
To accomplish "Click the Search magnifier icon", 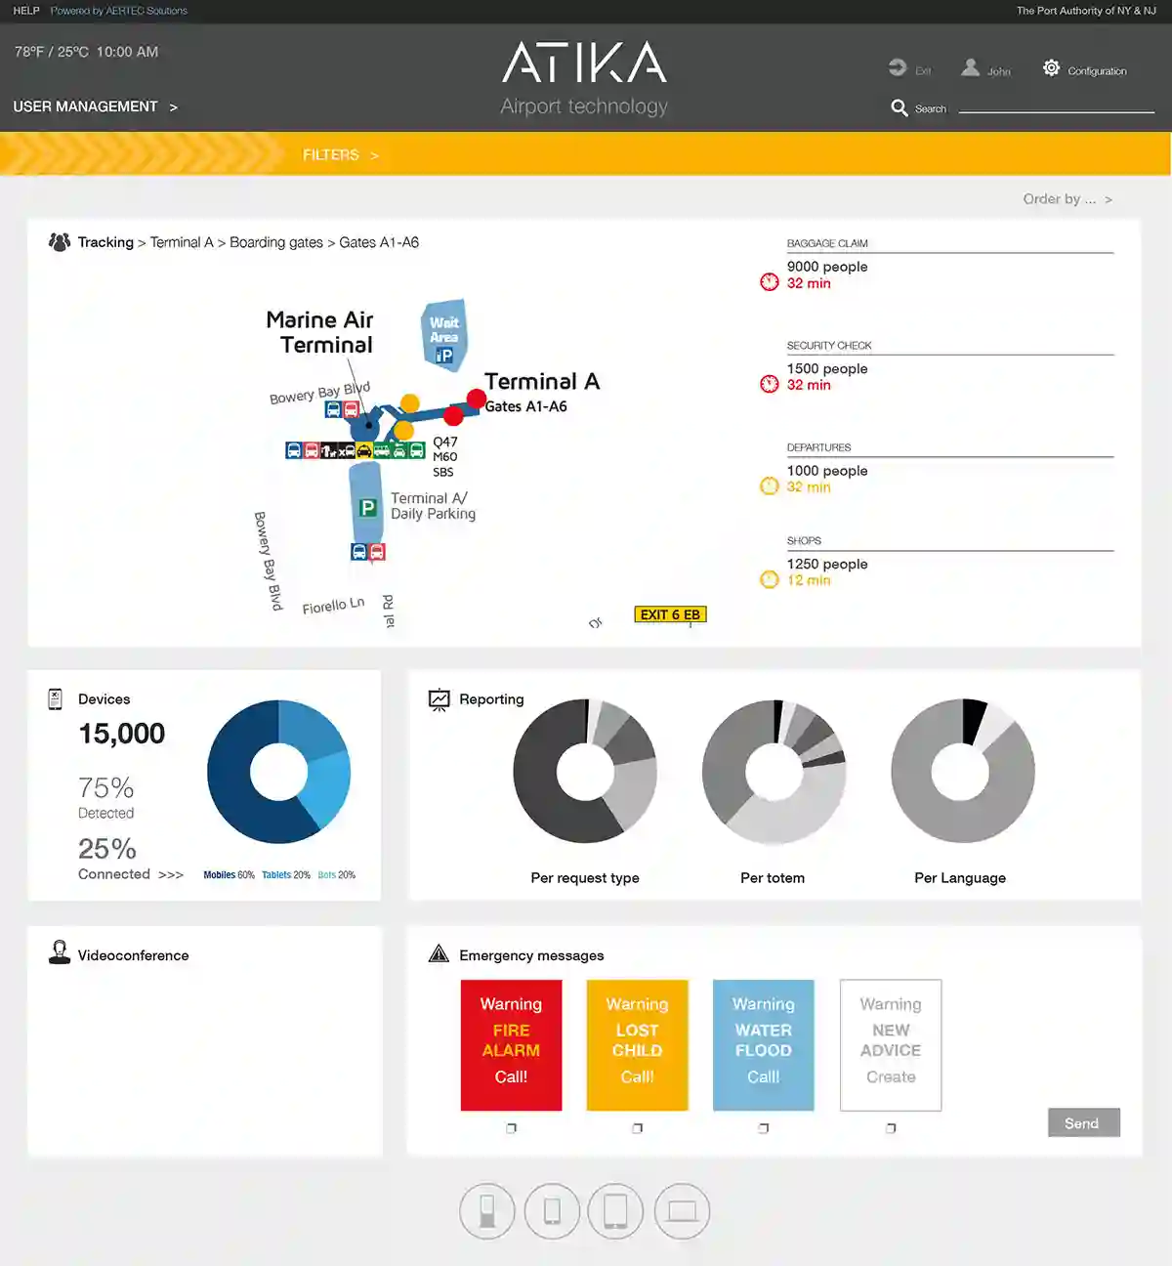I will 900,107.
